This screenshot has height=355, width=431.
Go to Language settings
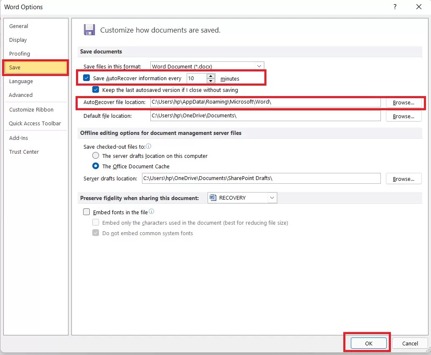21,81
